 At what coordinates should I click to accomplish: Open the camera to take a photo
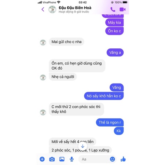[x=52, y=159]
